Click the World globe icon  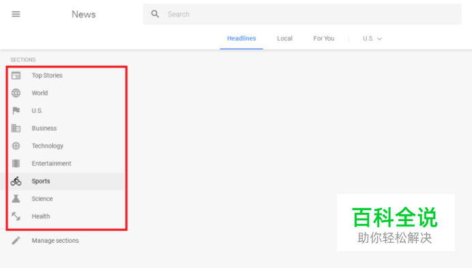[16, 93]
